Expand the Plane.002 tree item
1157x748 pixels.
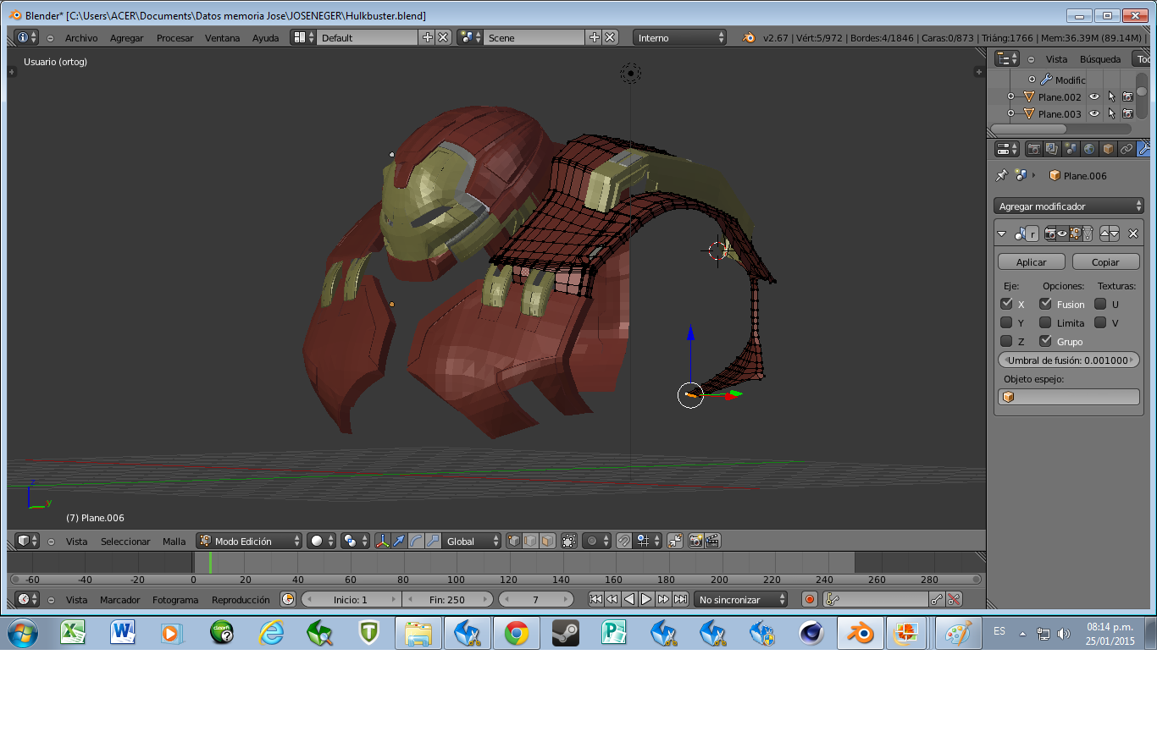(x=1010, y=96)
